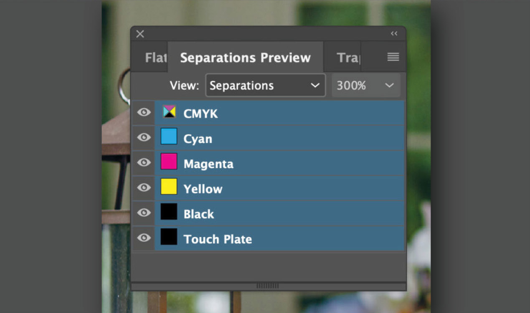Select the Touch Plate row label
The image size is (530, 313).
click(x=218, y=239)
